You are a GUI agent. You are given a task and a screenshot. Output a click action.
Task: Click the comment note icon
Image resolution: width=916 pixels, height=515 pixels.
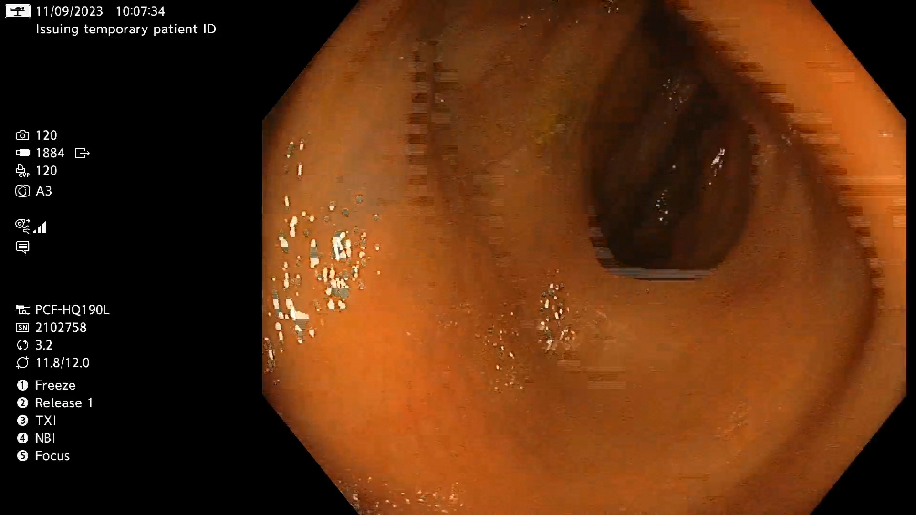(22, 247)
